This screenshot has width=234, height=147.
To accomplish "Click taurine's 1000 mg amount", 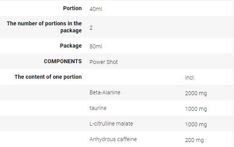I will [x=196, y=109].
